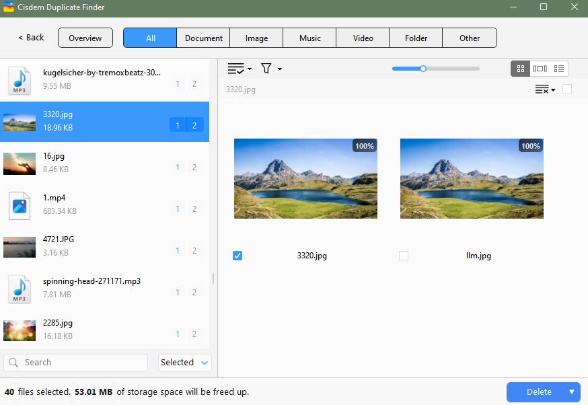588x405 pixels.
Task: Open the Music category tab
Action: point(309,38)
